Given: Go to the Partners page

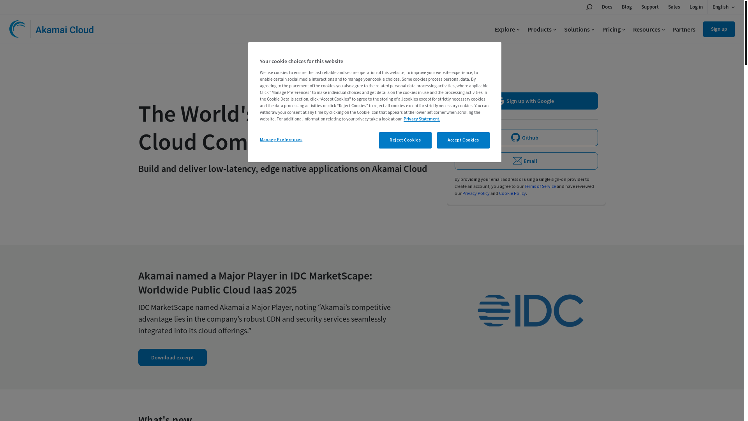Looking at the screenshot, I should point(684,30).
